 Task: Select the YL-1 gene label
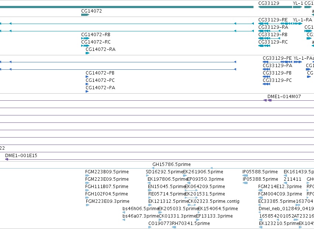tap(298, 3)
